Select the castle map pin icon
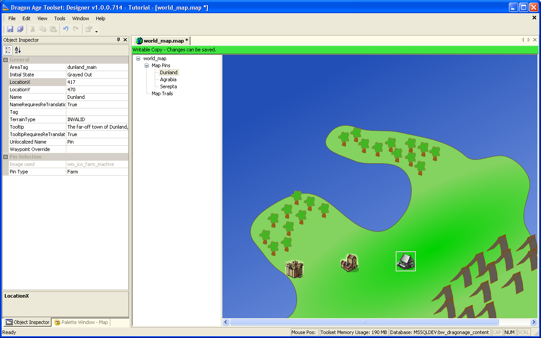Screen dimensions: 541x338 click(x=294, y=269)
